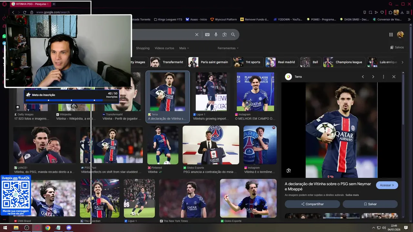Open the preview panel three-dot options
The image size is (413, 232).
(383, 77)
